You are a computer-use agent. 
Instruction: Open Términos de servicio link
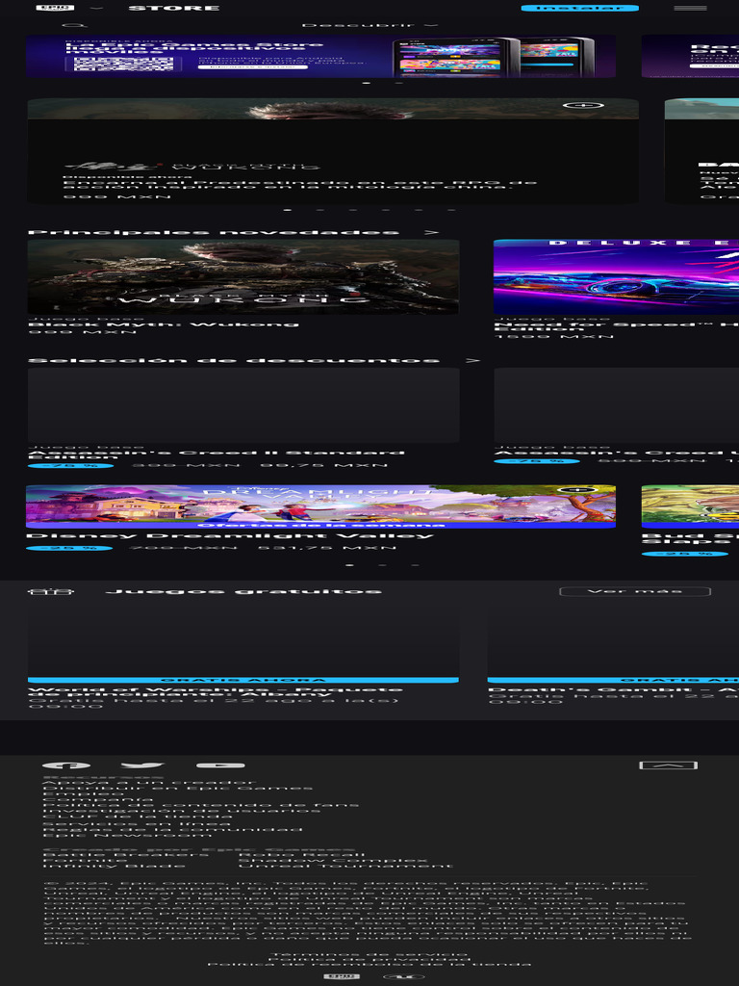point(369,954)
